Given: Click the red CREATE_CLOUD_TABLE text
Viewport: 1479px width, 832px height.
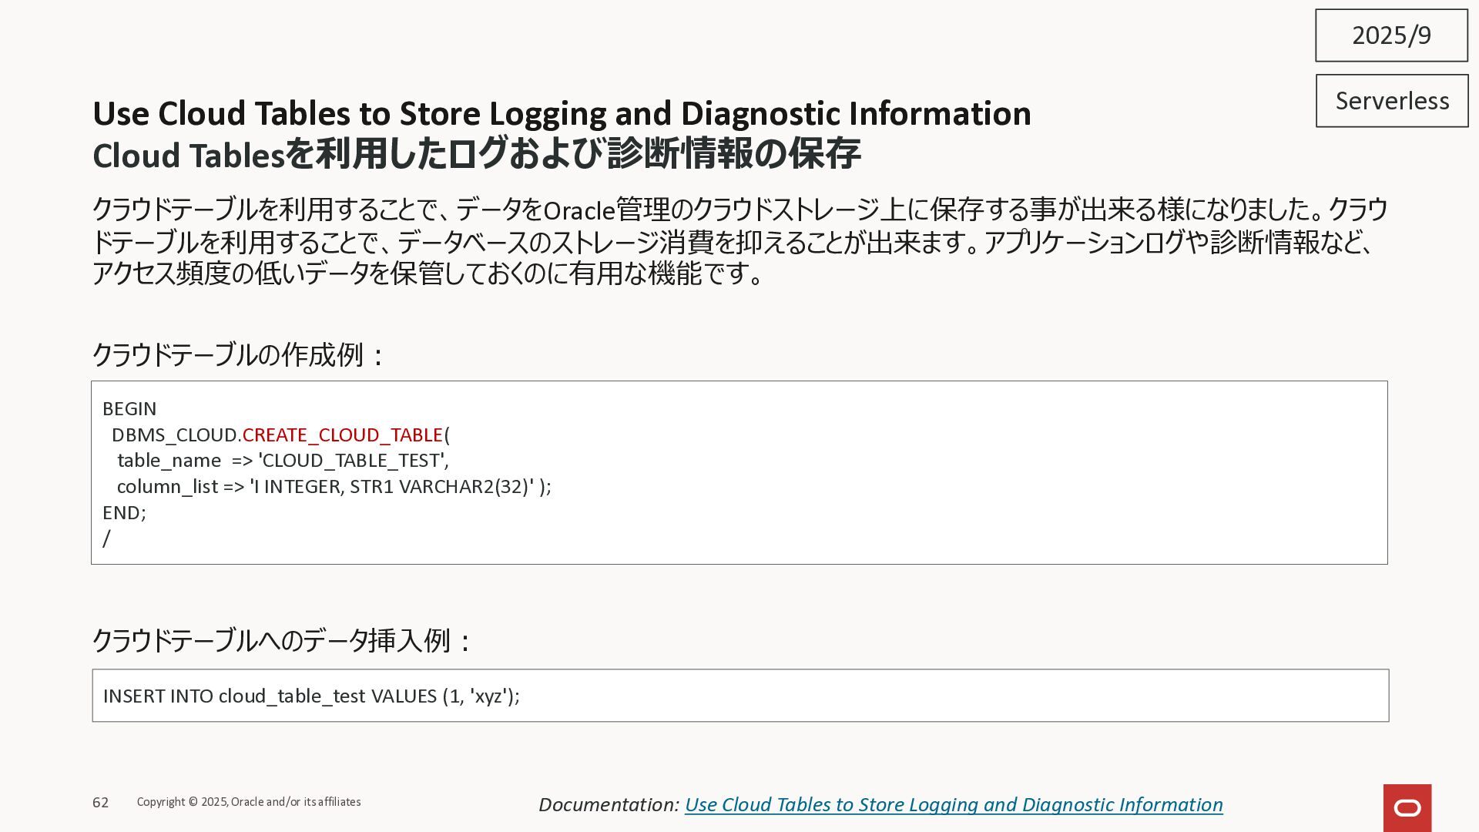Looking at the screenshot, I should click(342, 435).
